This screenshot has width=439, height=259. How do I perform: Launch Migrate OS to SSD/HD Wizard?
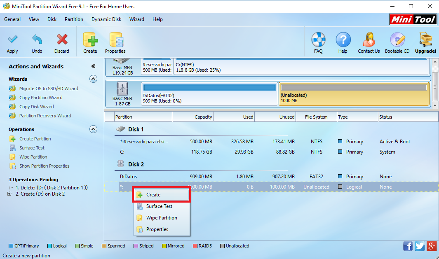click(x=49, y=89)
